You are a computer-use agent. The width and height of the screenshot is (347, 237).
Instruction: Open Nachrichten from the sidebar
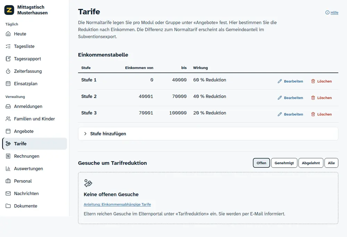[x=34, y=193]
